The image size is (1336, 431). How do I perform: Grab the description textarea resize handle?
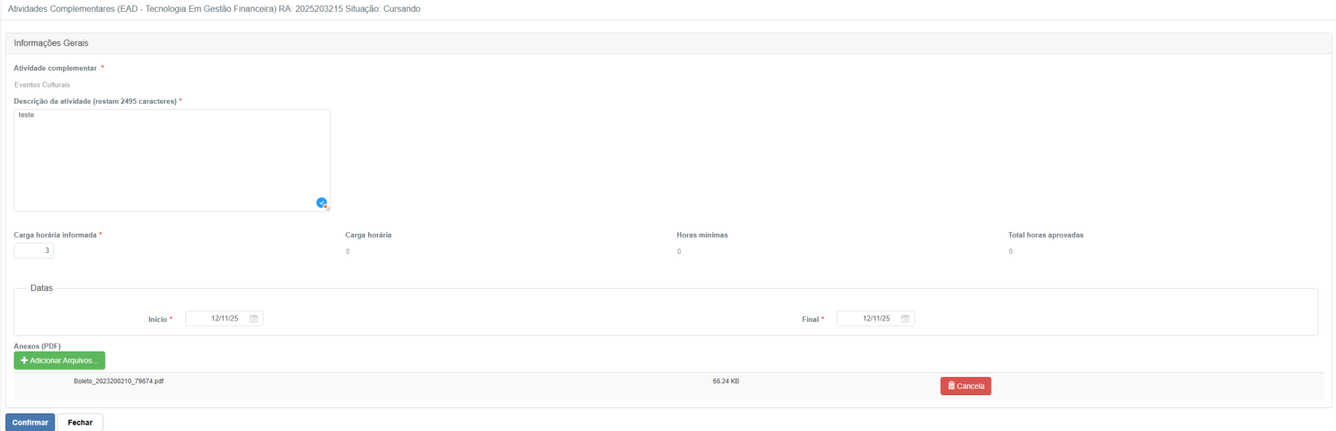click(x=327, y=208)
